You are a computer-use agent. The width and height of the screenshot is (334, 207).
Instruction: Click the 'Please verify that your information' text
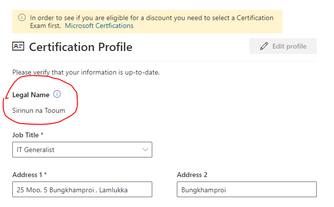85,72
